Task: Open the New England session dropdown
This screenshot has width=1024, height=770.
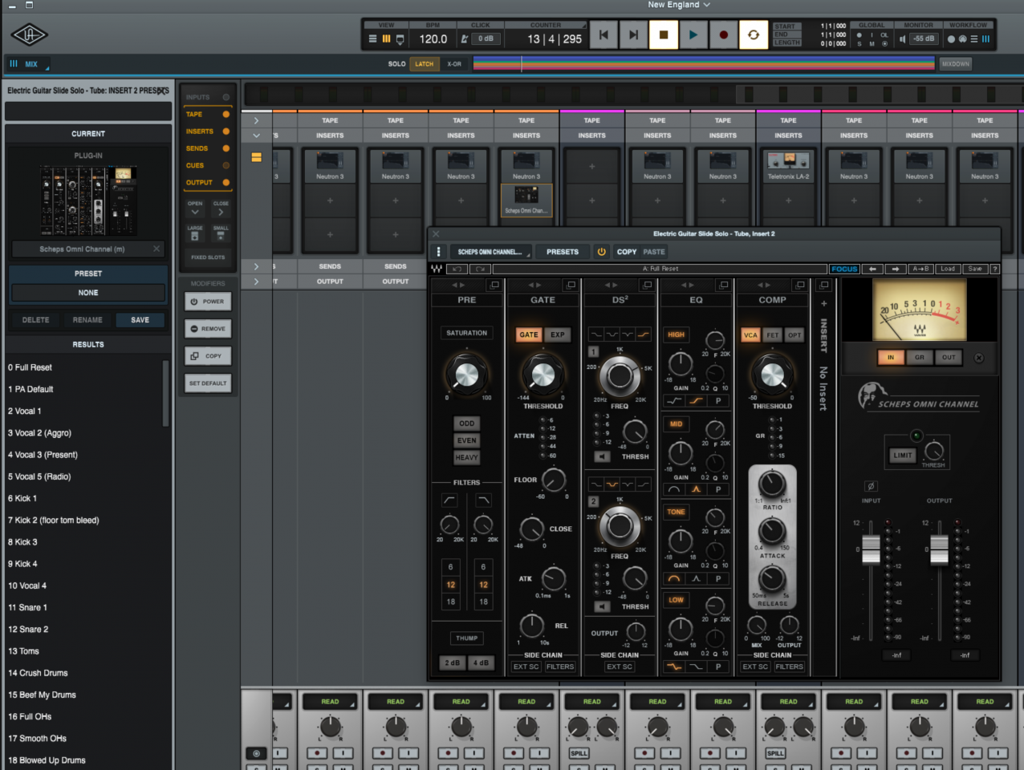Action: [679, 5]
